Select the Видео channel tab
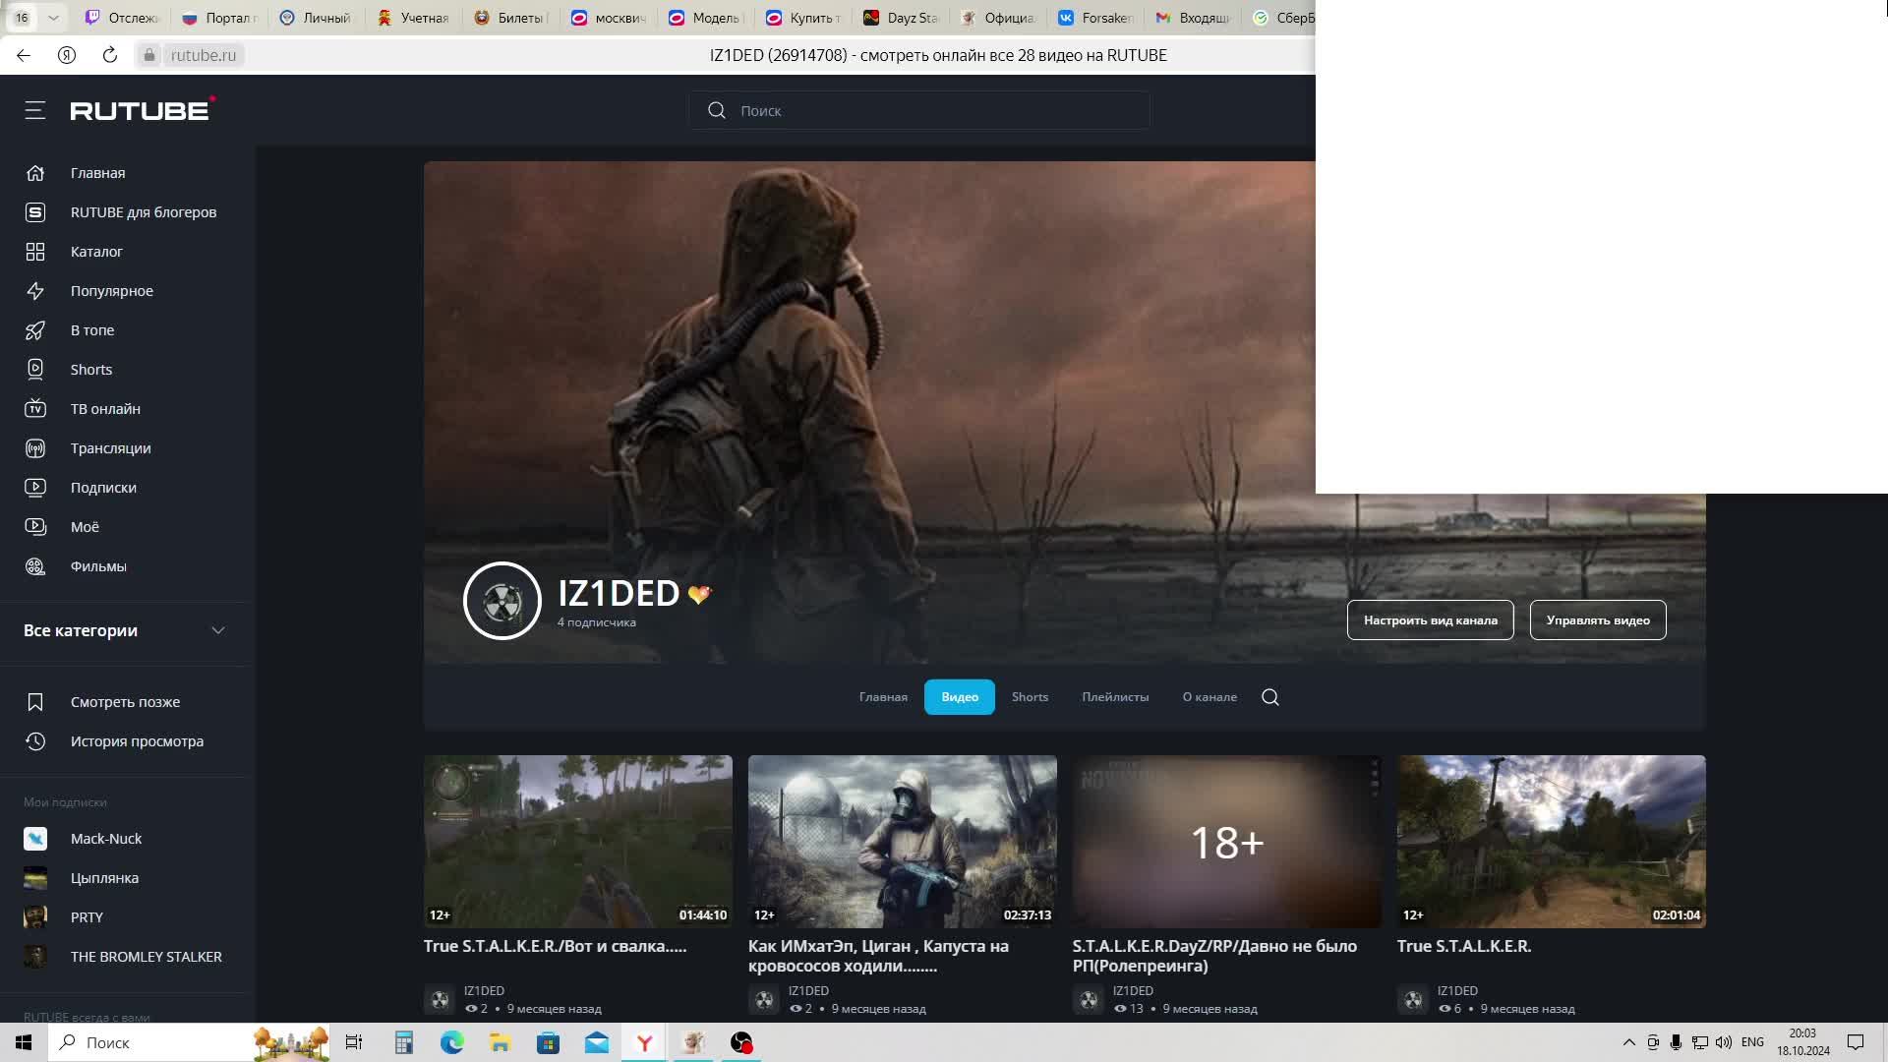1888x1062 pixels. [960, 697]
